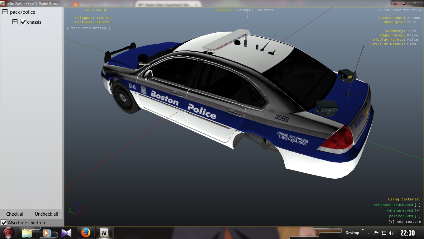Change the Level of Detail High setting

point(411,44)
